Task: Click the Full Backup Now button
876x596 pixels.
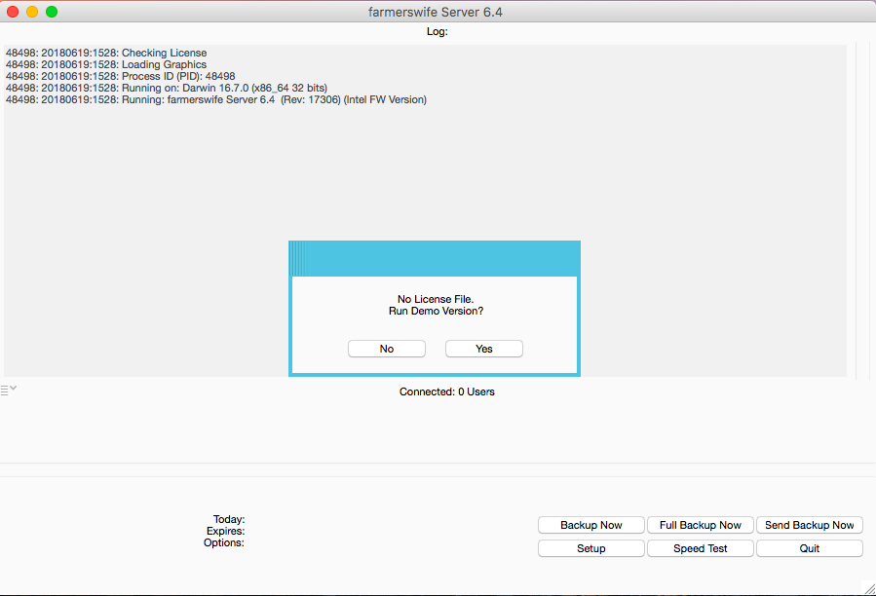Action: pos(700,525)
